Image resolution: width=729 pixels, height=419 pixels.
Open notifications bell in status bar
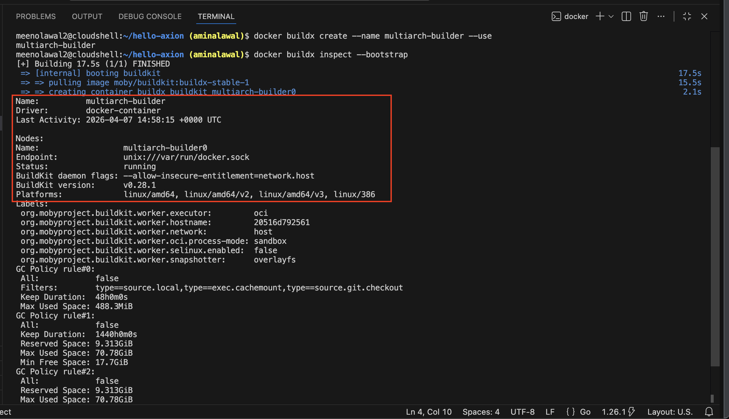pyautogui.click(x=709, y=412)
